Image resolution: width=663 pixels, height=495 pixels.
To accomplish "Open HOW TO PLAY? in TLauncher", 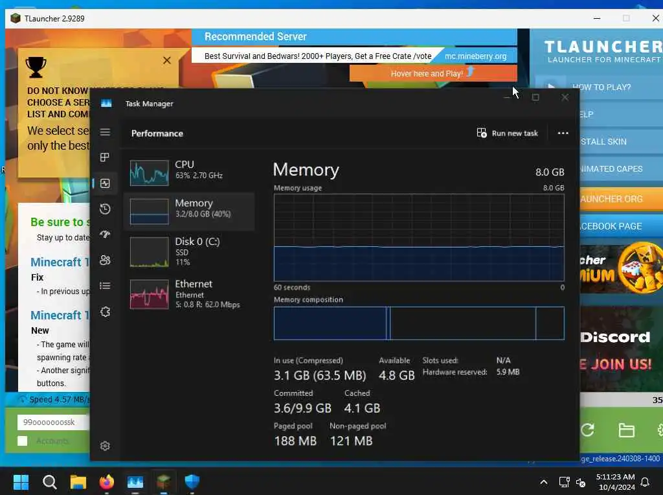I will point(600,87).
